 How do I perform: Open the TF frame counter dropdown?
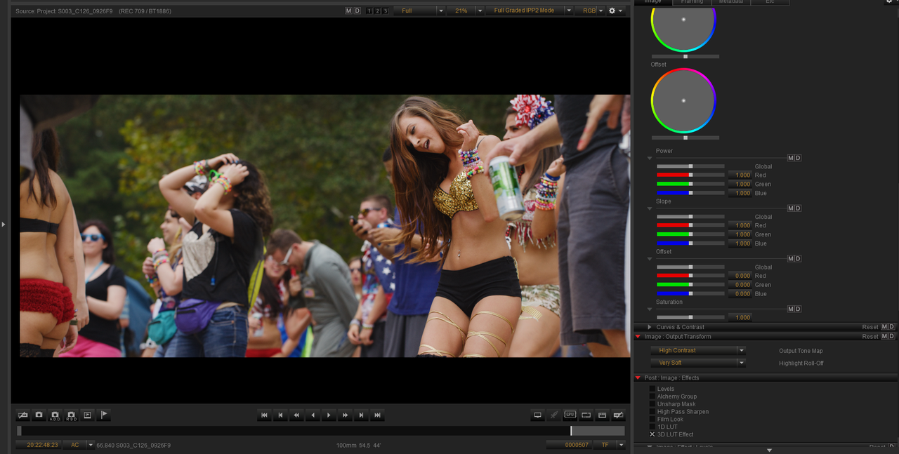(x=610, y=445)
